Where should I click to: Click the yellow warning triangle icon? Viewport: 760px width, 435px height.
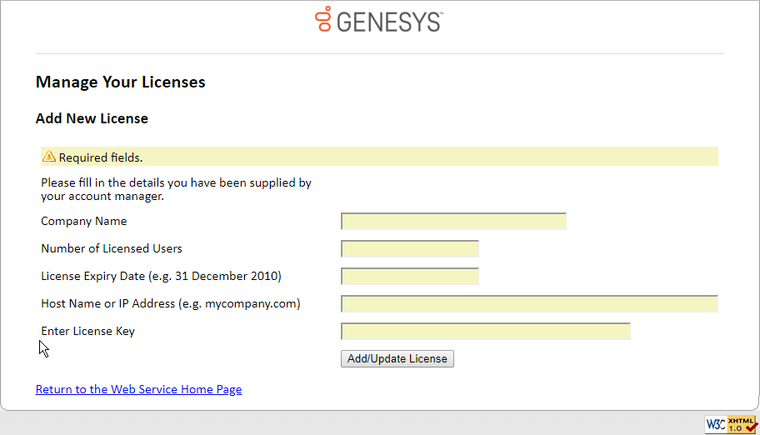click(x=49, y=157)
